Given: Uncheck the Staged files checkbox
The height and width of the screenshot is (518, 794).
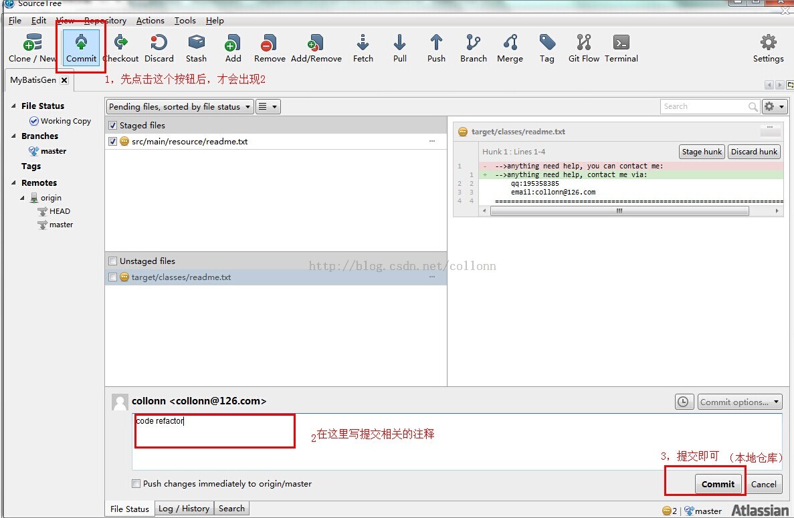Looking at the screenshot, I should [113, 125].
